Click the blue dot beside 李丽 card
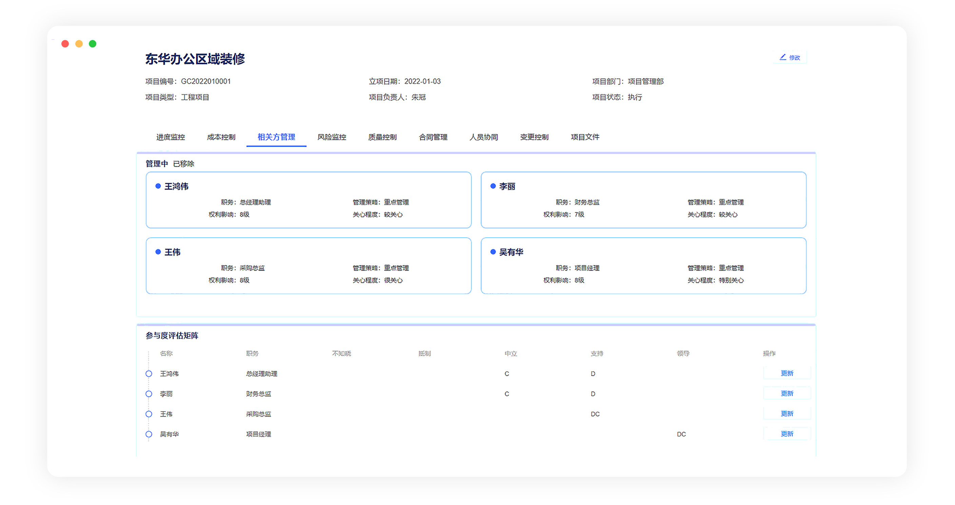The image size is (955, 505). (493, 186)
